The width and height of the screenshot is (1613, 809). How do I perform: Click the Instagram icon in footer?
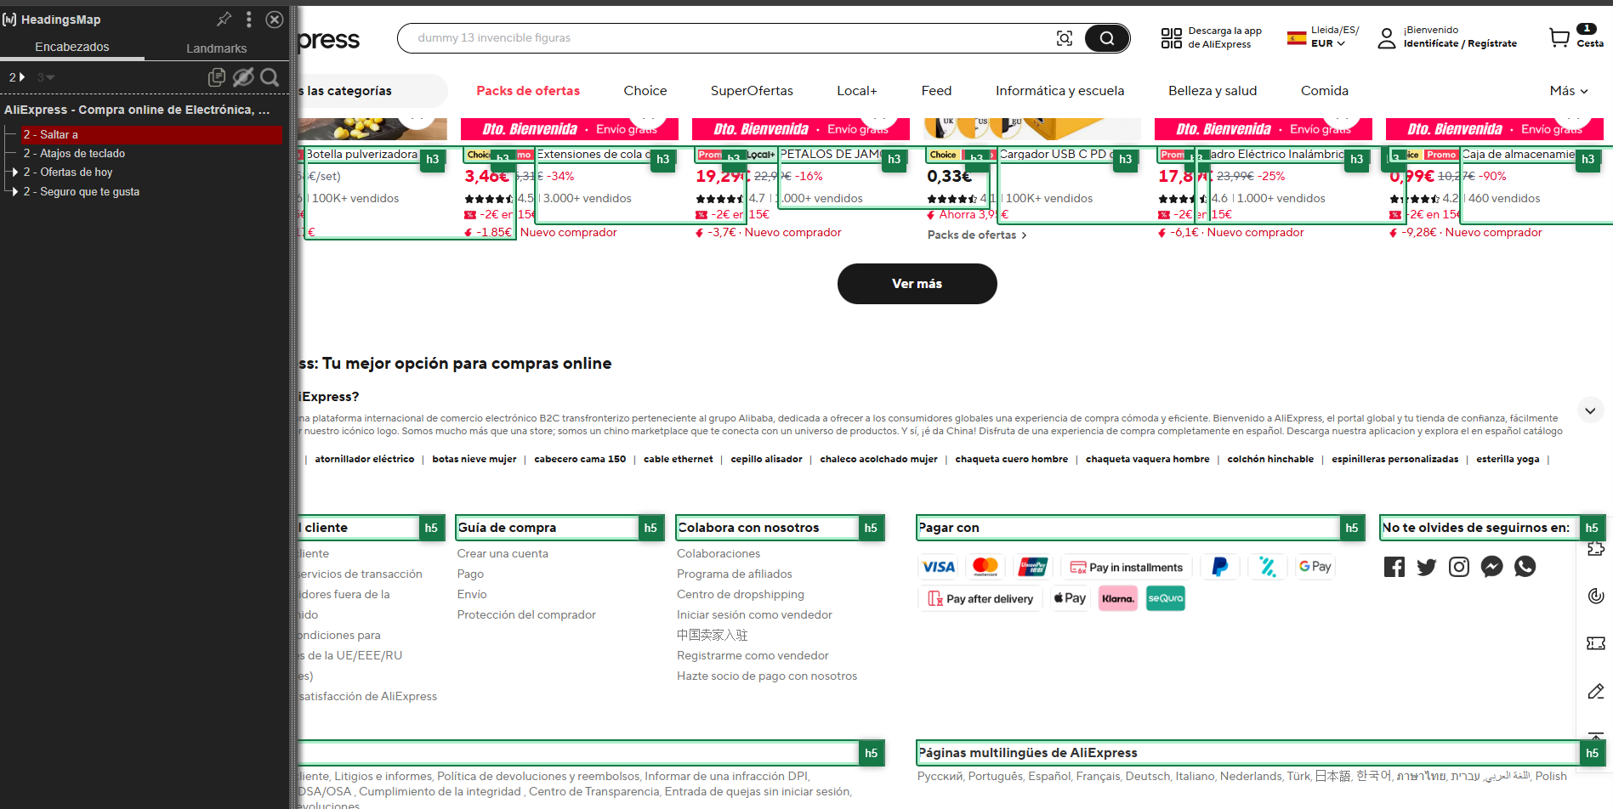(1459, 567)
